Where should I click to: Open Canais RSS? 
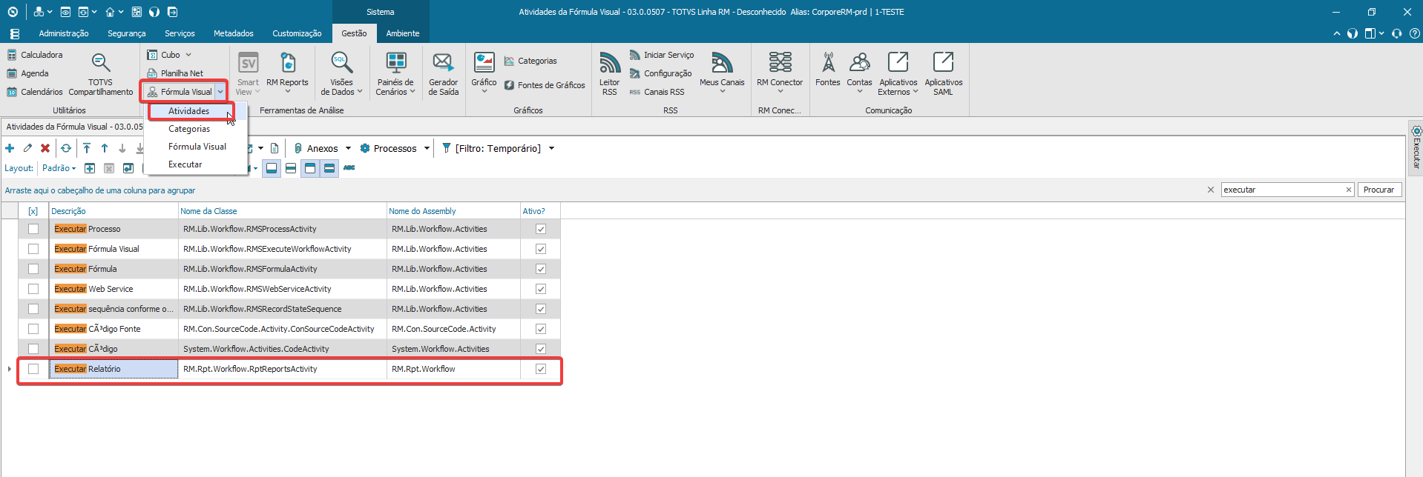(x=657, y=92)
